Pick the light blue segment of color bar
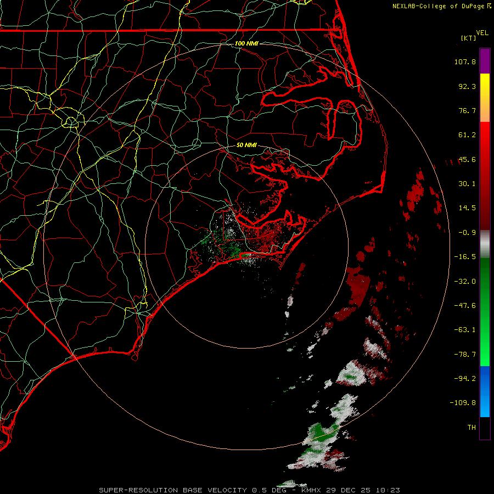This screenshot has width=494, height=494. point(485,406)
